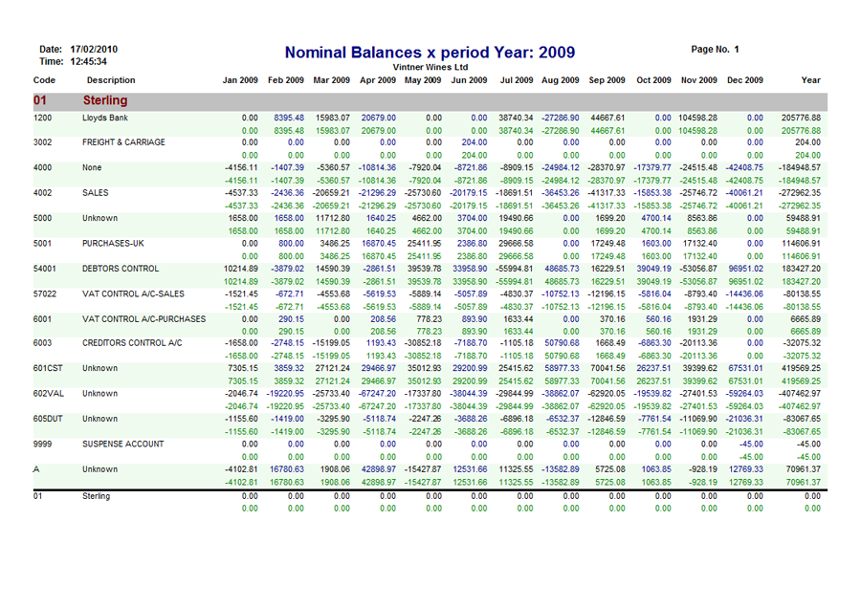Click the Year column header
The image size is (861, 608).
[x=810, y=80]
